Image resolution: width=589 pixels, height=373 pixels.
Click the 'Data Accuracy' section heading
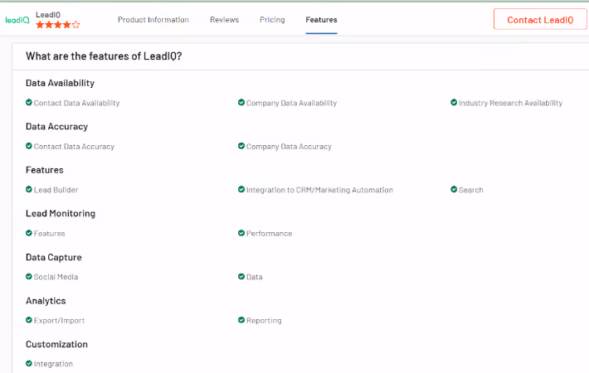click(x=56, y=127)
